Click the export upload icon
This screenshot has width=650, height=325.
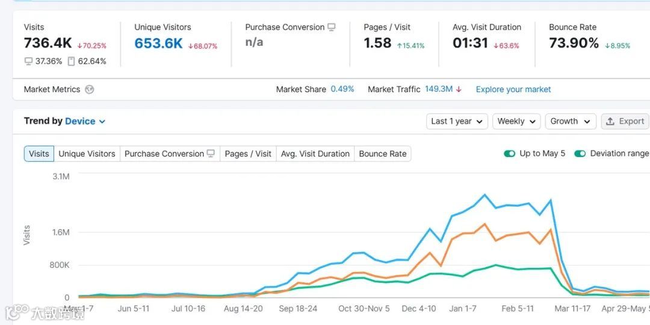click(x=610, y=122)
